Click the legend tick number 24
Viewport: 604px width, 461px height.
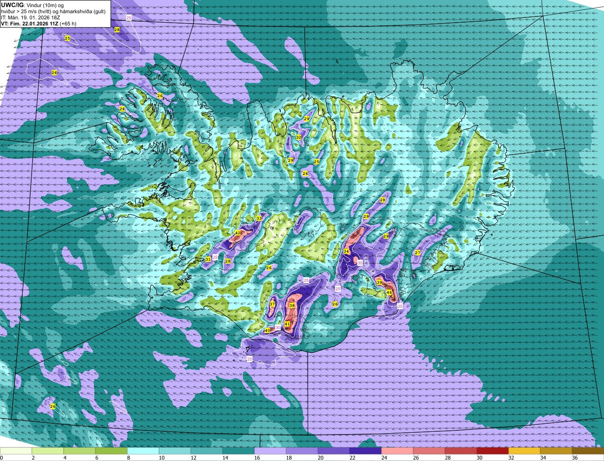384,458
